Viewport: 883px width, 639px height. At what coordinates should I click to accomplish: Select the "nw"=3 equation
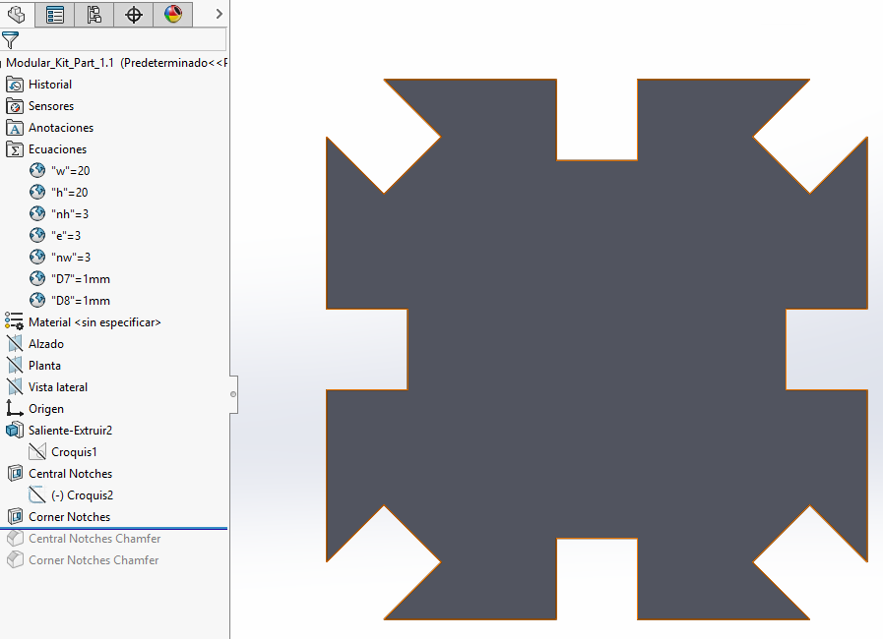(x=71, y=258)
